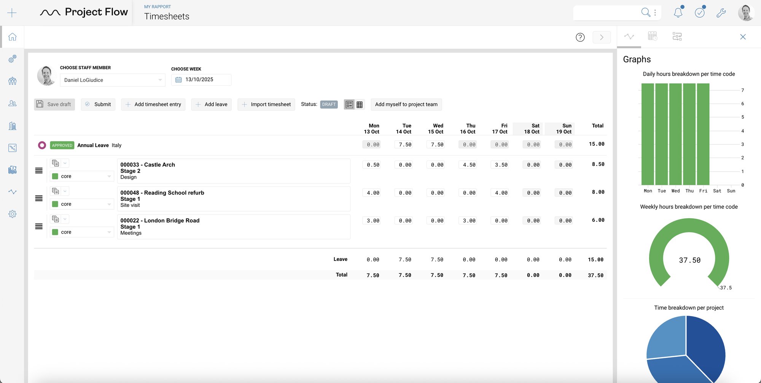Select the teams icon in the left sidebar

click(13, 81)
